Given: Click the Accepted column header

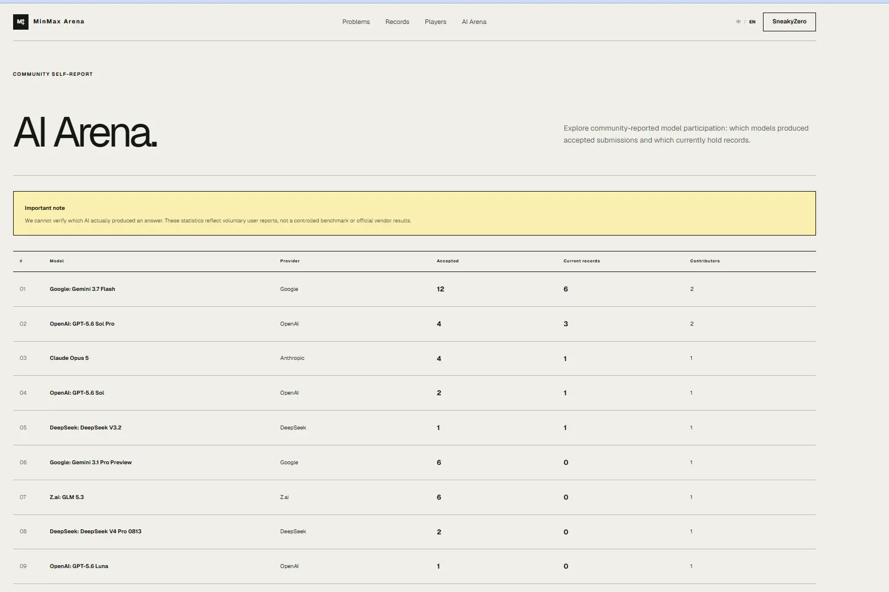Looking at the screenshot, I should (448, 261).
